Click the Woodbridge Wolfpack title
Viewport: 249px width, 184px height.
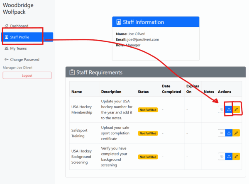[x=18, y=8]
